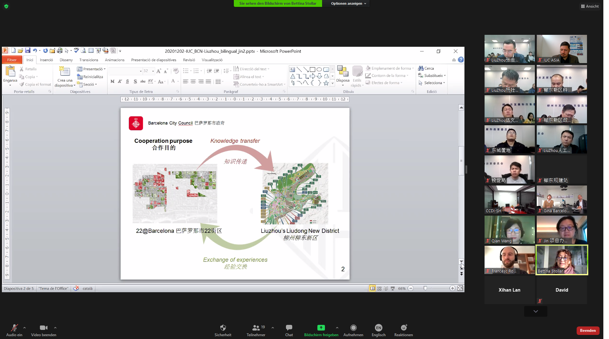Start the Zoom chat from the toolbar

288,330
